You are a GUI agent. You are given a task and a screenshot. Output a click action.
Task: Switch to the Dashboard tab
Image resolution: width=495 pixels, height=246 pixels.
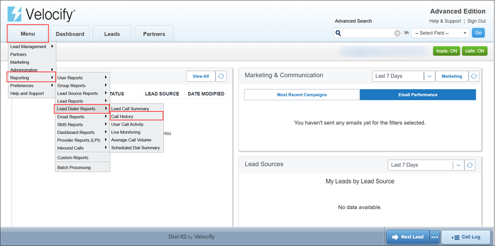[70, 34]
